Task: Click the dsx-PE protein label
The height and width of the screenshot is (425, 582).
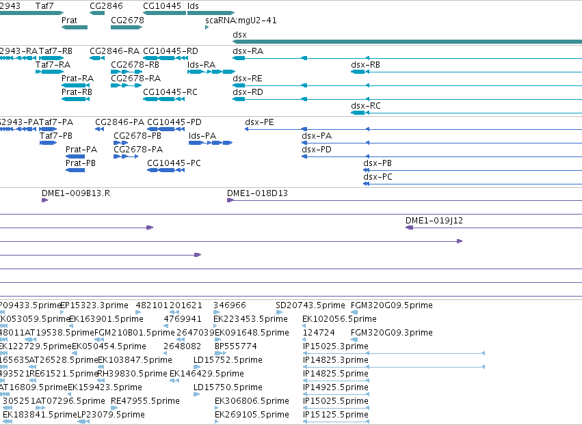Action: 259,122
